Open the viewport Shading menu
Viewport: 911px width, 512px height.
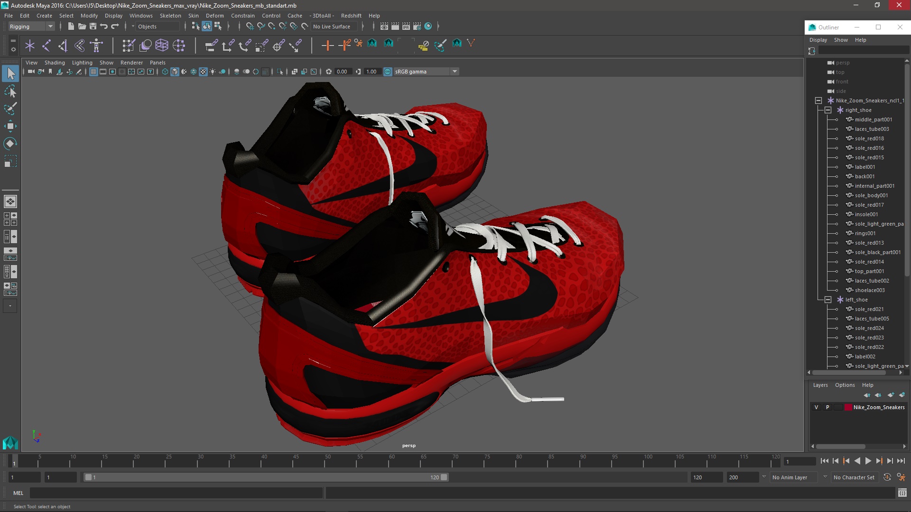pos(55,63)
